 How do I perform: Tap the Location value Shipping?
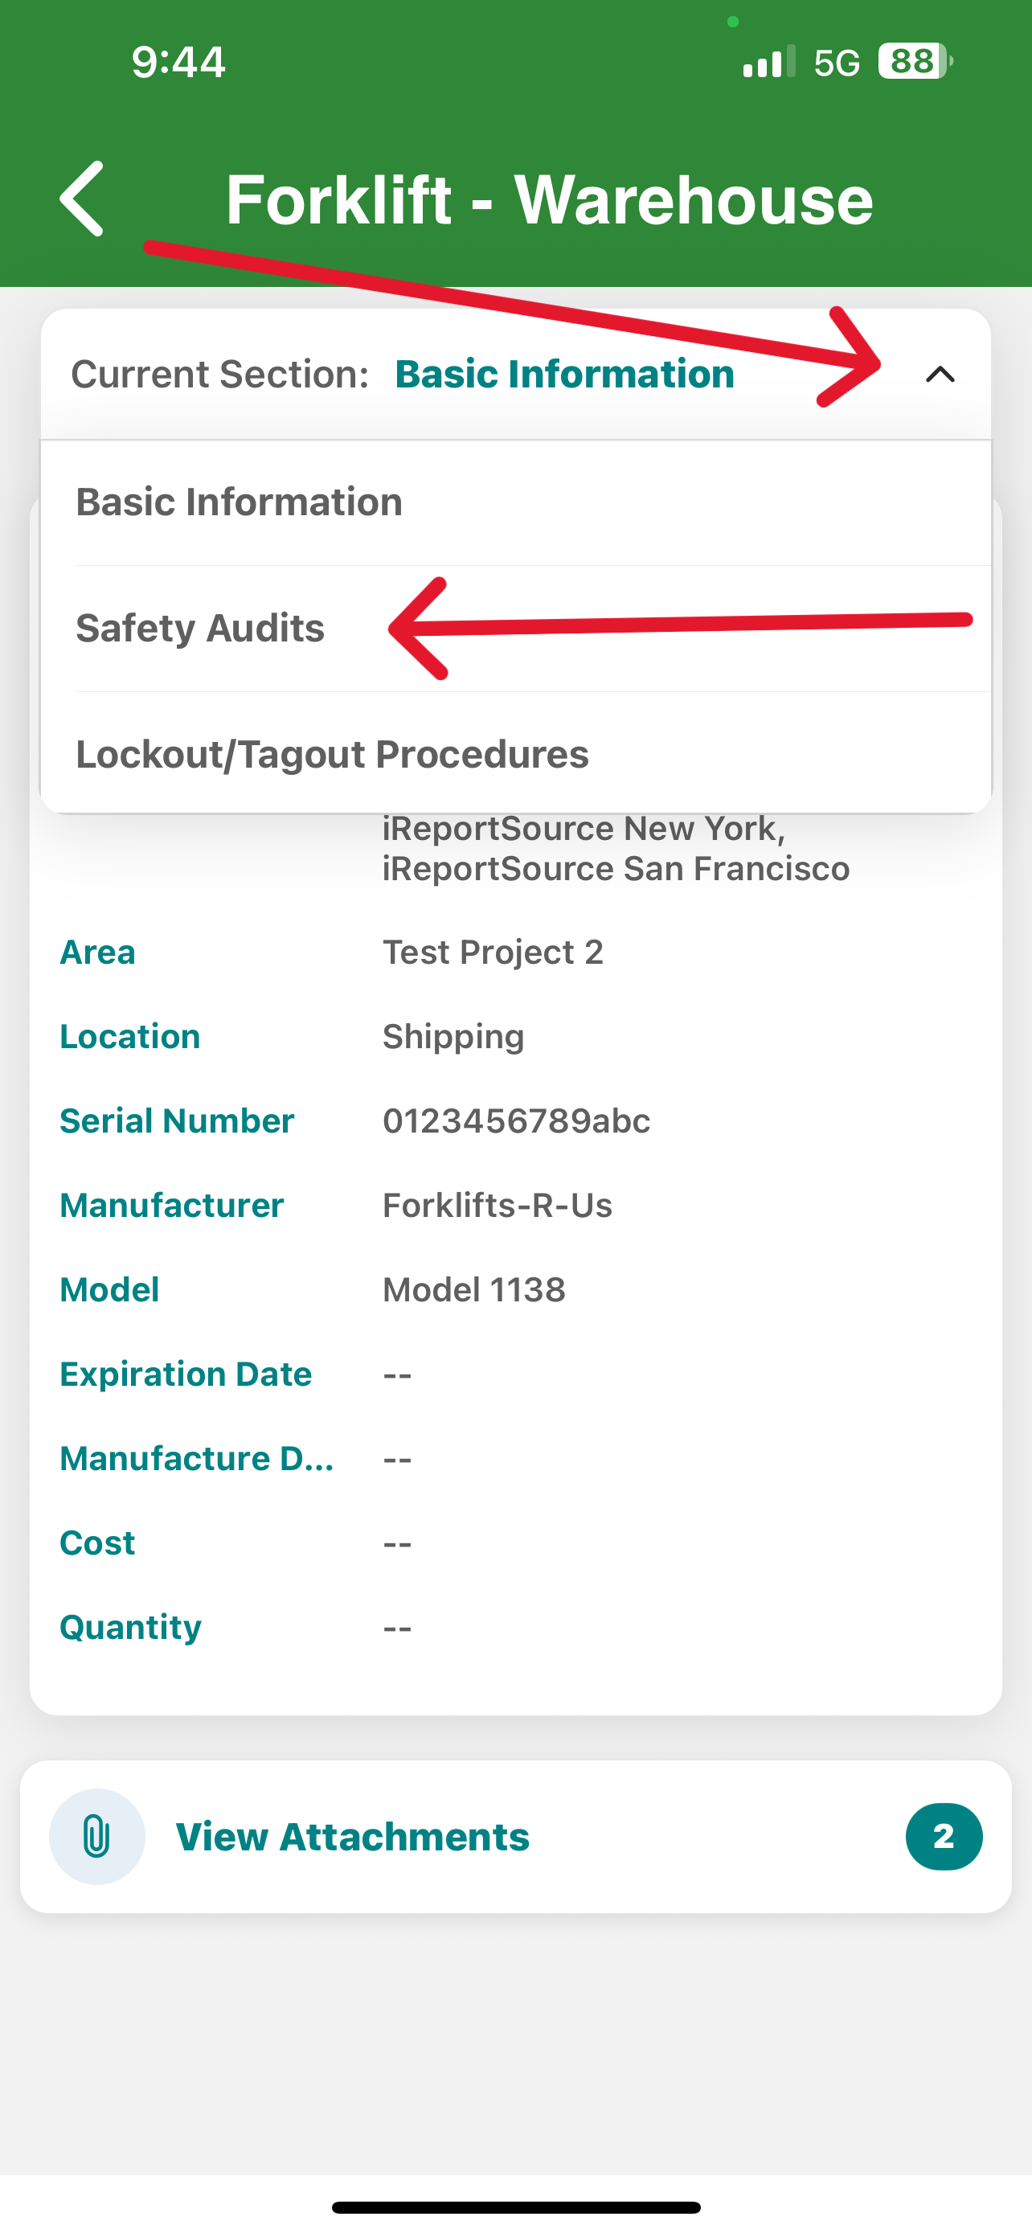[x=453, y=1037]
